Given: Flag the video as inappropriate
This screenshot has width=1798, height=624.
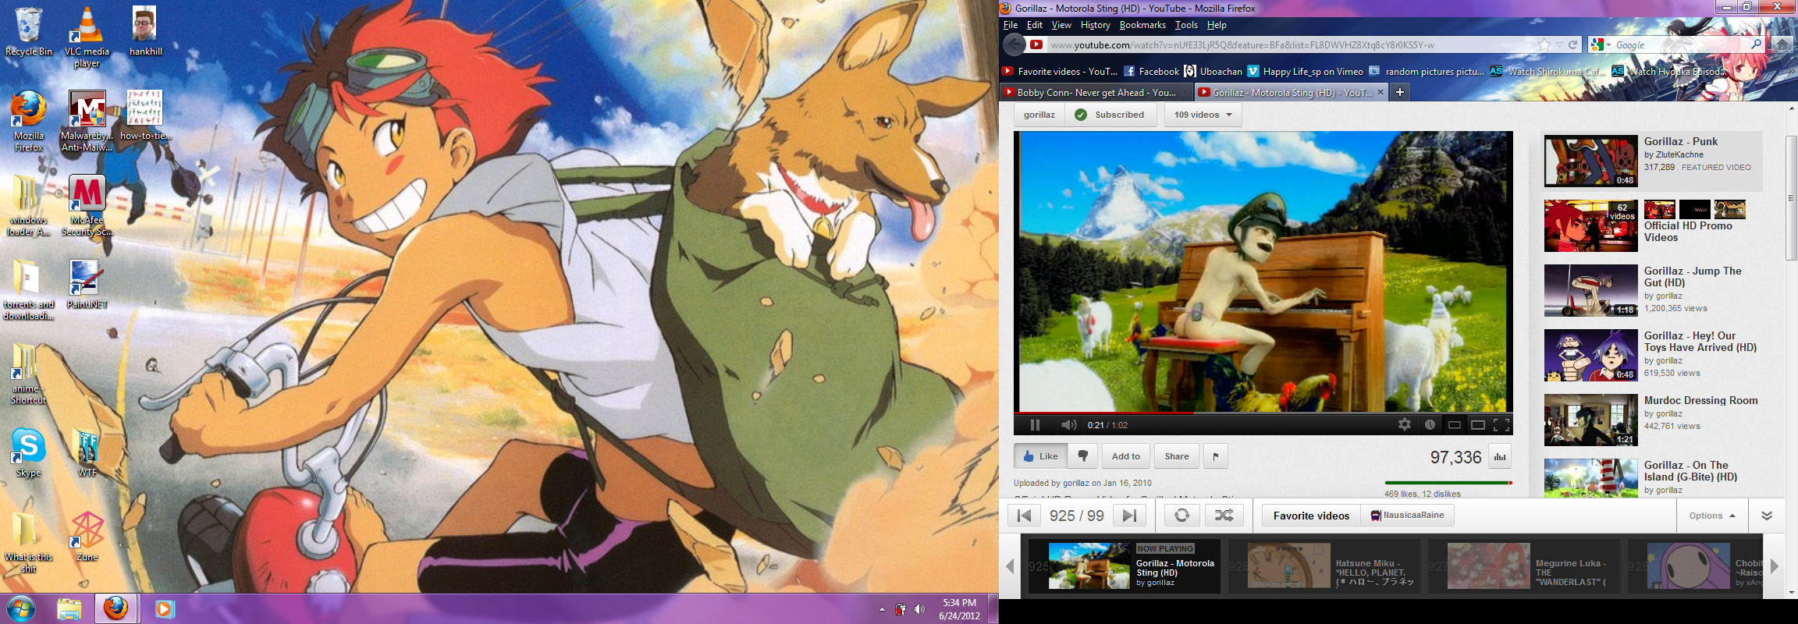Looking at the screenshot, I should coord(1215,456).
